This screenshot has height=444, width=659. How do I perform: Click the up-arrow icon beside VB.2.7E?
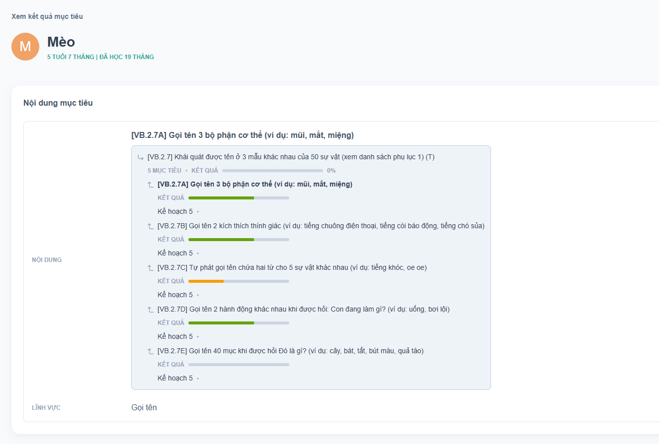(151, 351)
